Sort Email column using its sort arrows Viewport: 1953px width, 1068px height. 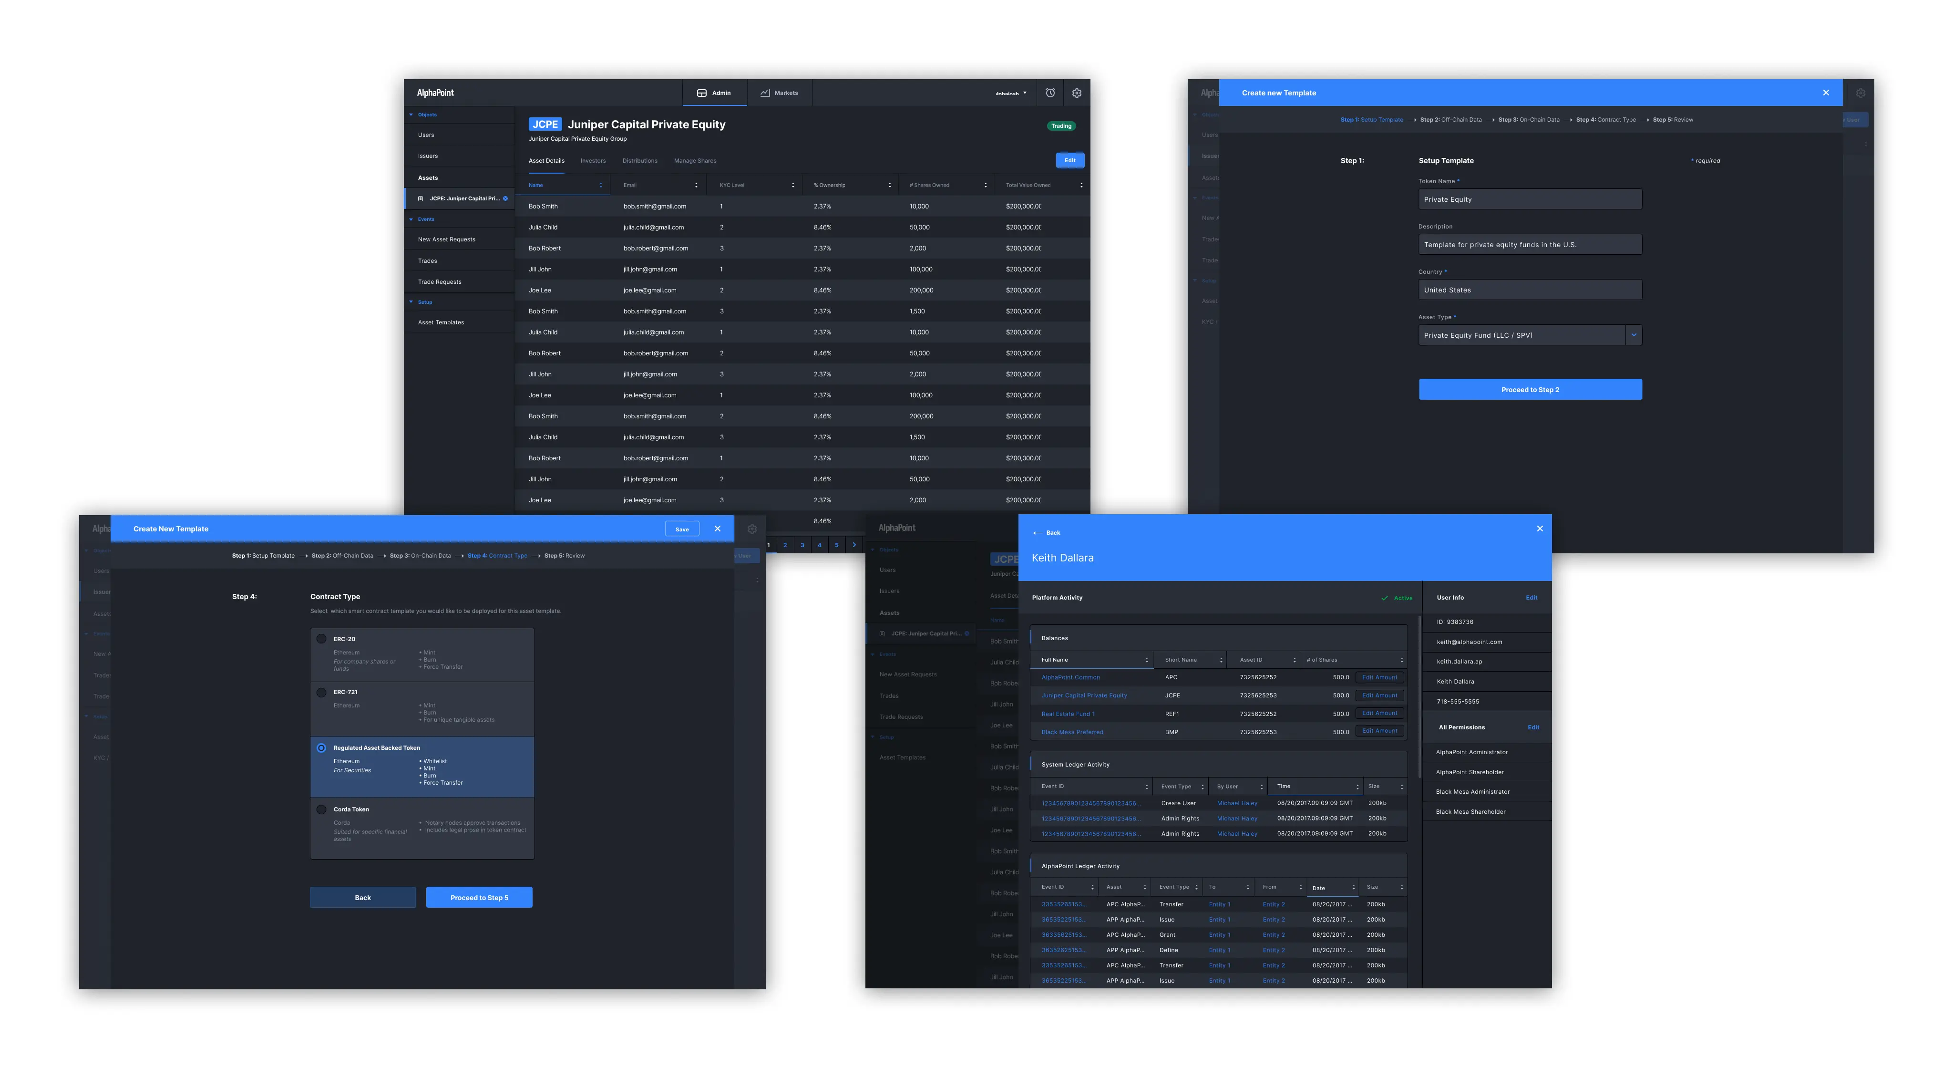(696, 185)
